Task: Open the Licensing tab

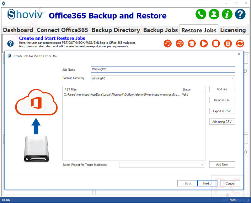Action: tap(233, 30)
